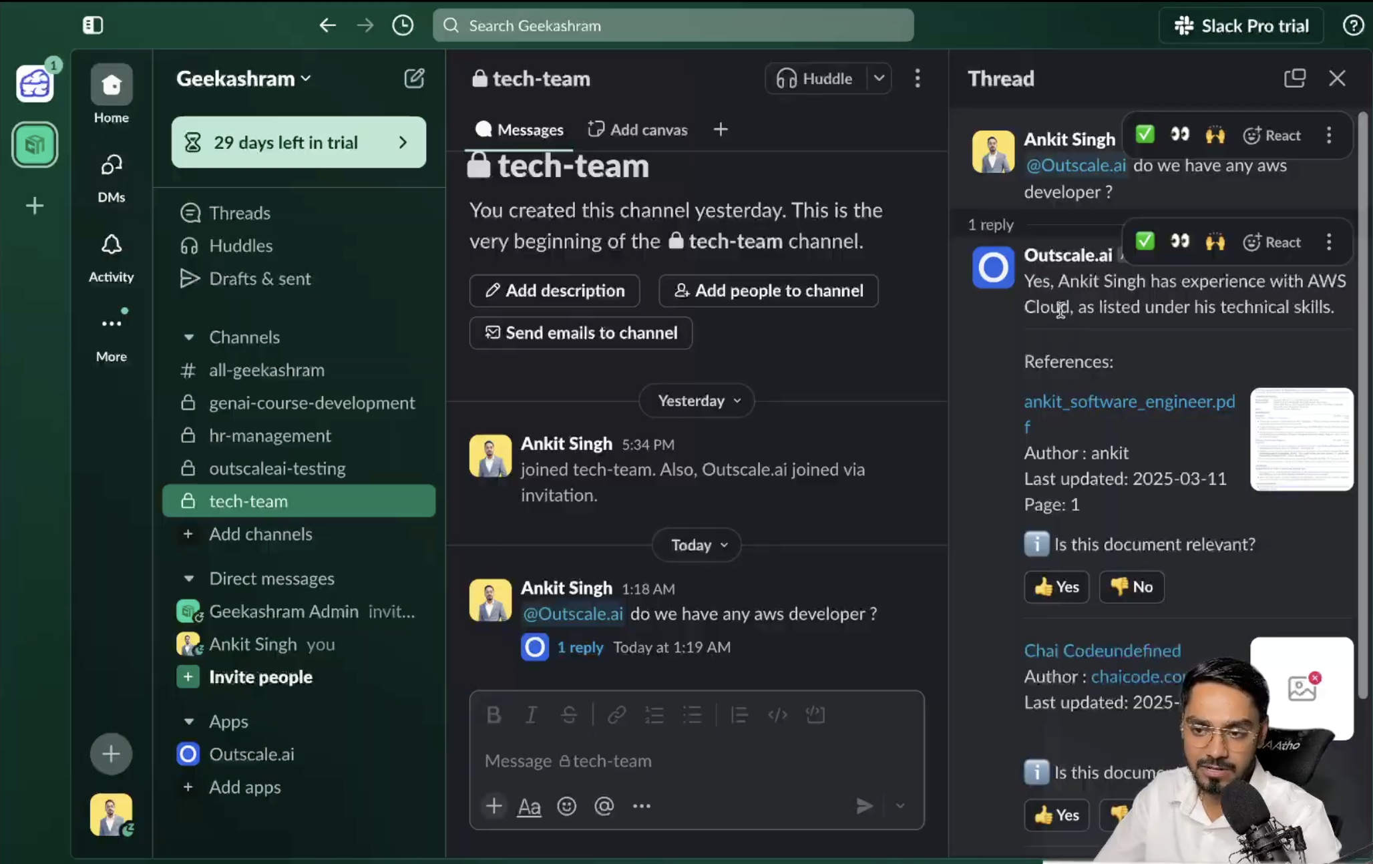Mention someone with @ icon
1373x864 pixels.
604,806
